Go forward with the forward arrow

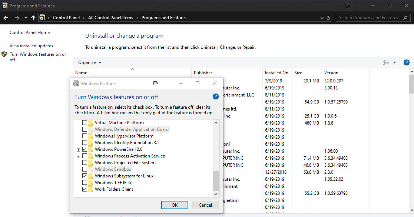click(17, 18)
